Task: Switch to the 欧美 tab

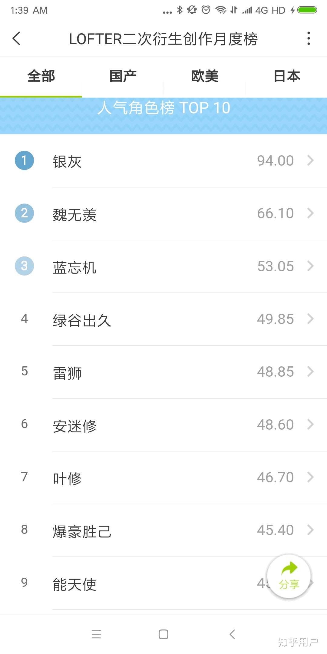Action: point(205,76)
